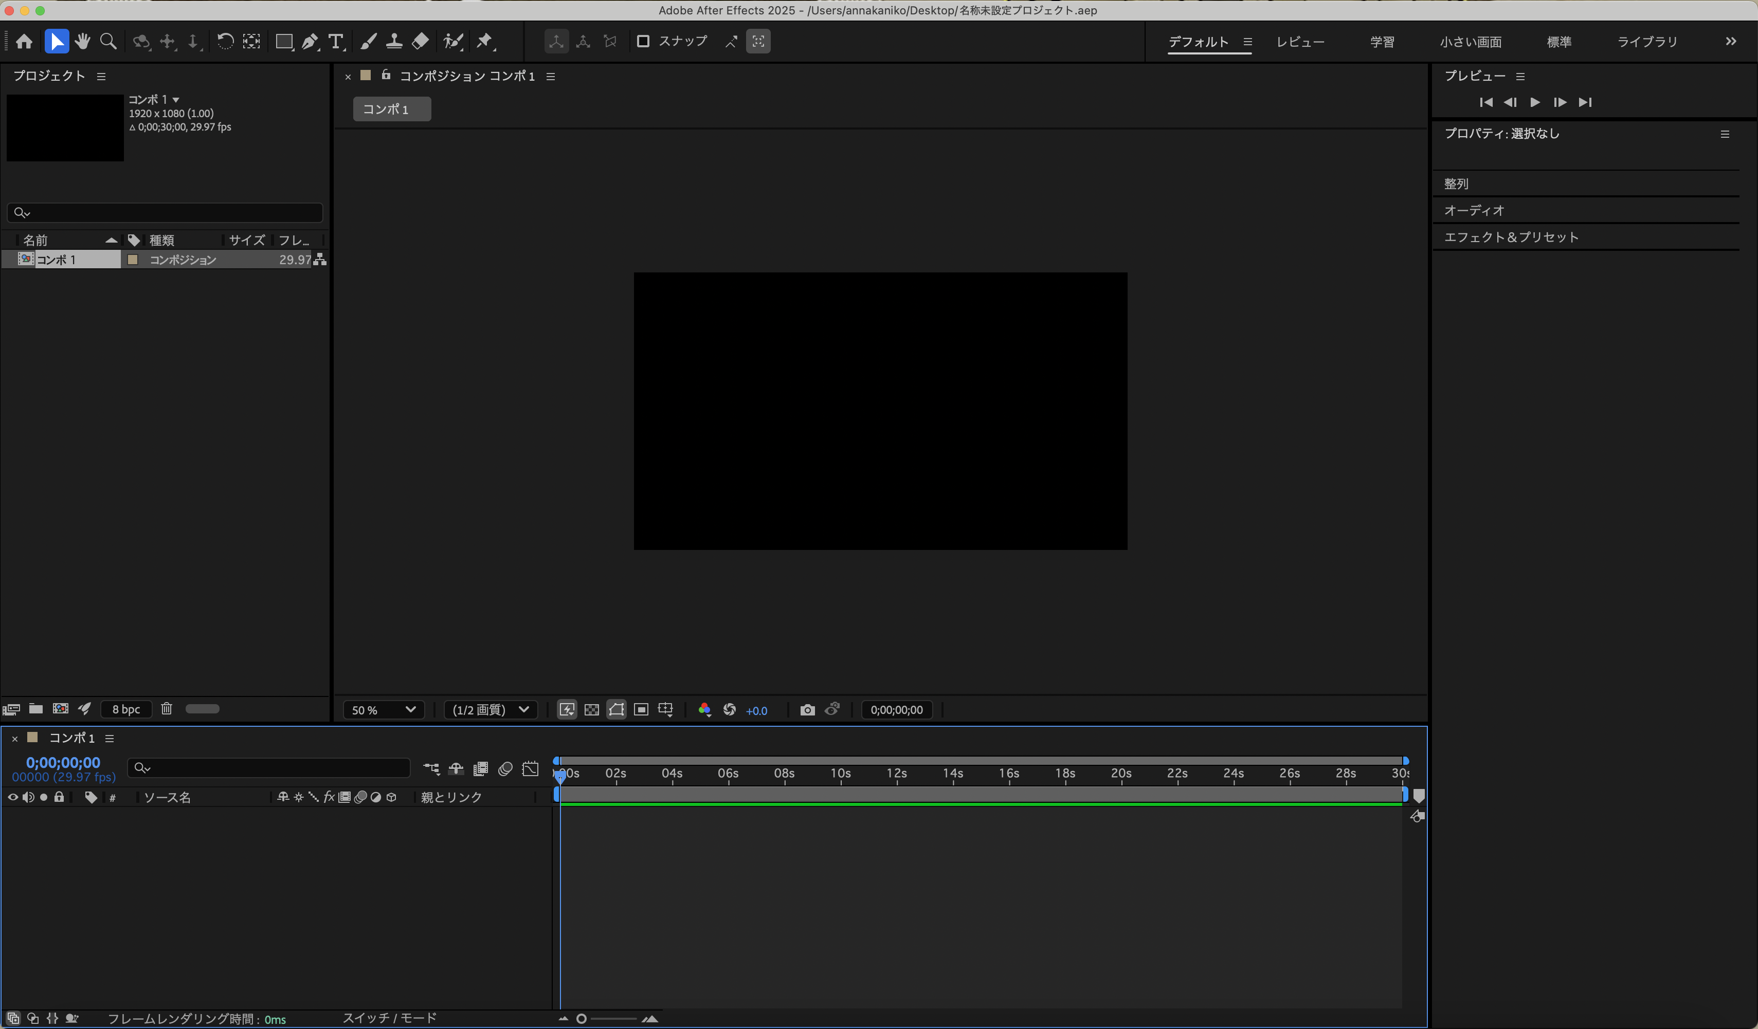The width and height of the screenshot is (1758, 1029).
Task: Toggle frame blending for the timeline
Action: (x=481, y=769)
